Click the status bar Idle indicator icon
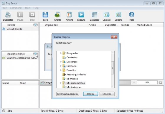 click(4, 111)
